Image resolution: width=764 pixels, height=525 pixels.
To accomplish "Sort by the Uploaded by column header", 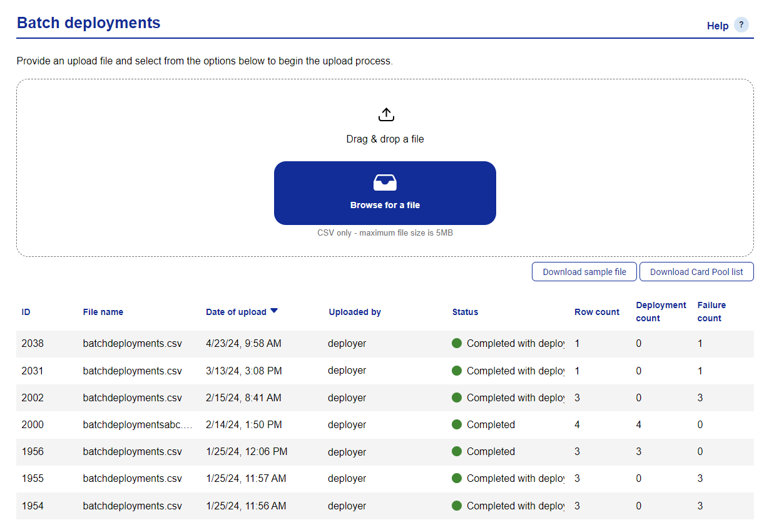I will [355, 312].
